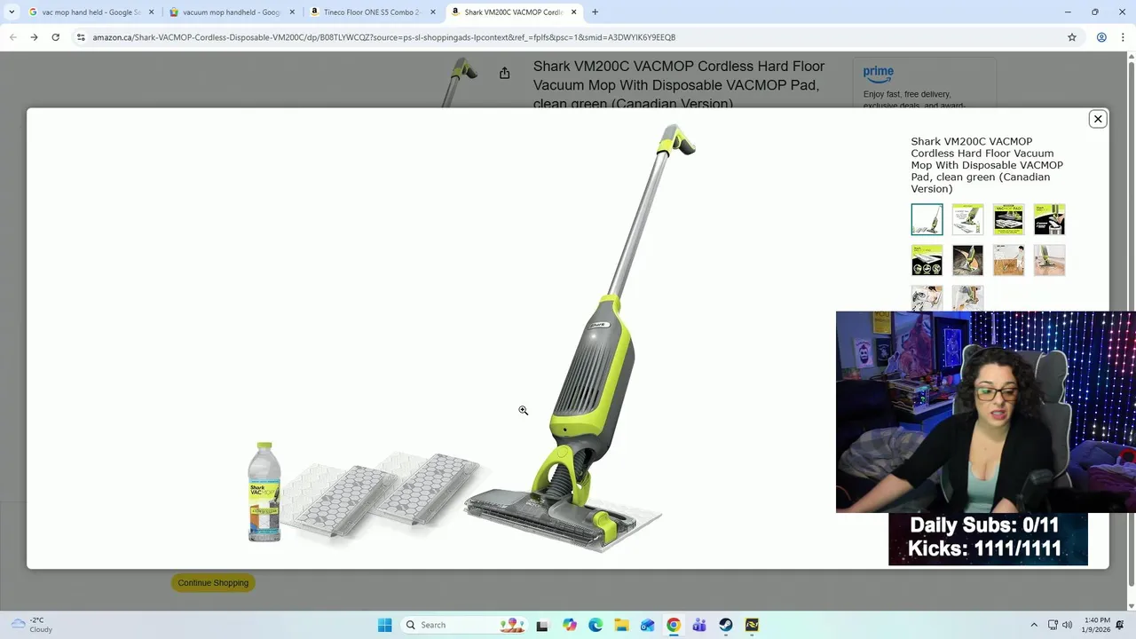Click the taskbar Search box

464,625
